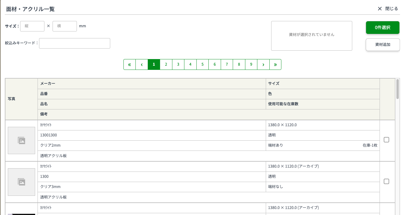Click size cell 1380.0 × 1120.0 without アーカイブ

pyautogui.click(x=323, y=125)
